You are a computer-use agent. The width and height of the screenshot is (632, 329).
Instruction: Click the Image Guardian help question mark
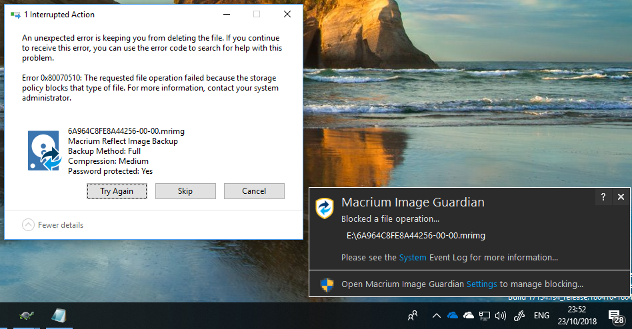coord(603,196)
